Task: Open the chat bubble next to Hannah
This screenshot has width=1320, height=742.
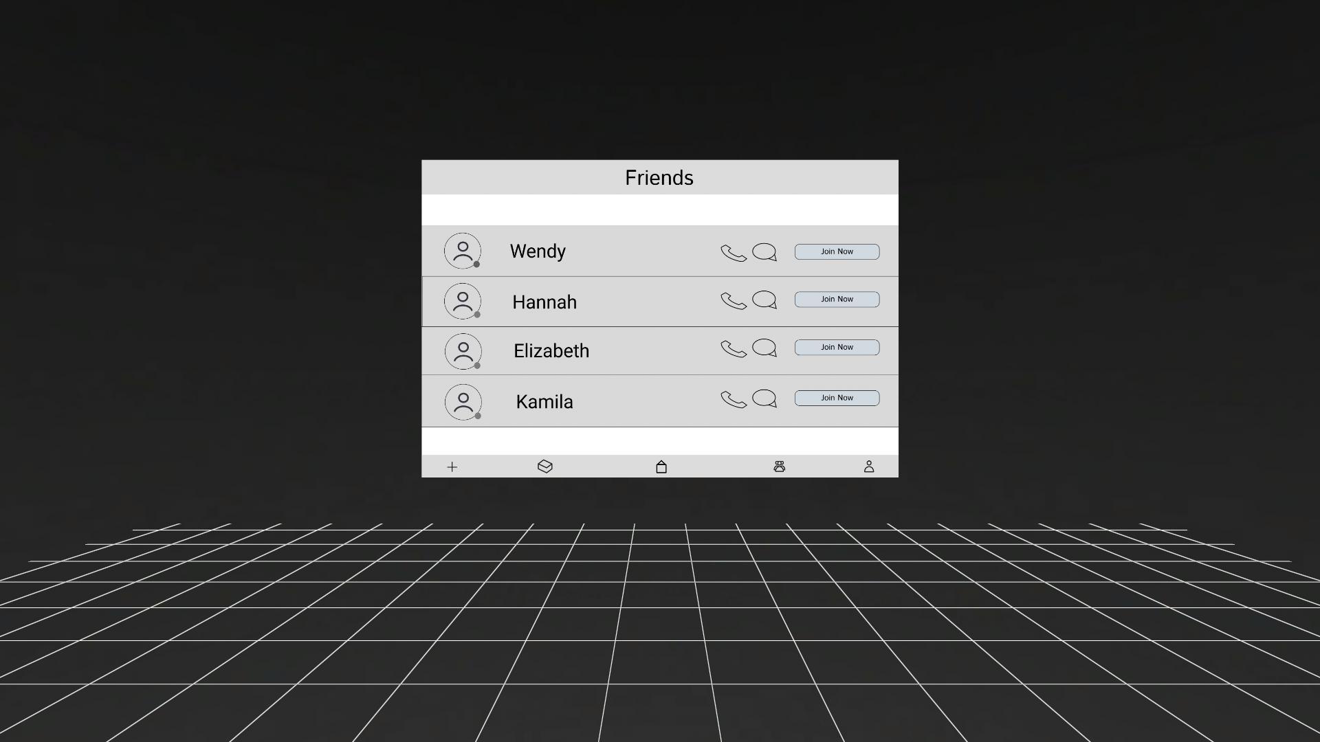Action: tap(765, 300)
